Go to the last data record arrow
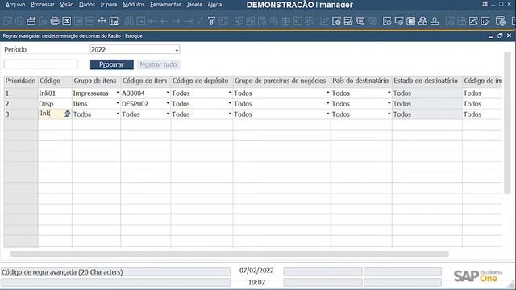Screen dimensions: 516x290 [188, 21]
